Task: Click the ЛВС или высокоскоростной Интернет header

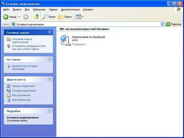Action: click(x=84, y=29)
